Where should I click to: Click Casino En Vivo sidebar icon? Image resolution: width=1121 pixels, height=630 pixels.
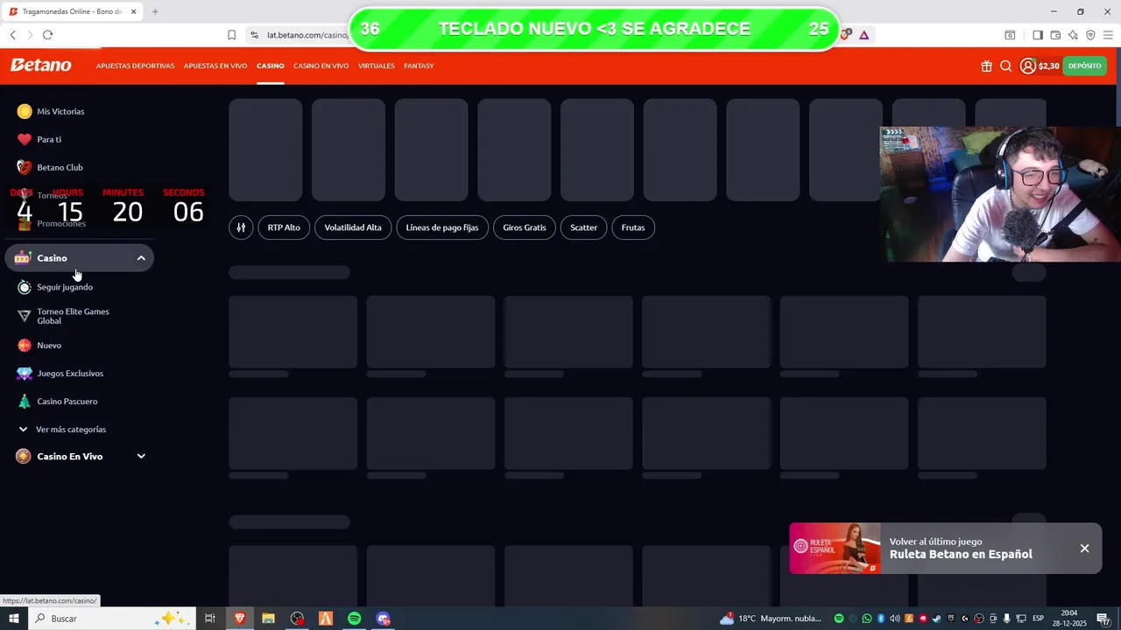(23, 456)
